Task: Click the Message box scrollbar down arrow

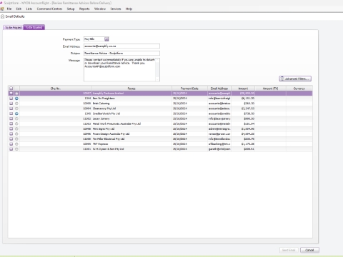Action: 157,79
